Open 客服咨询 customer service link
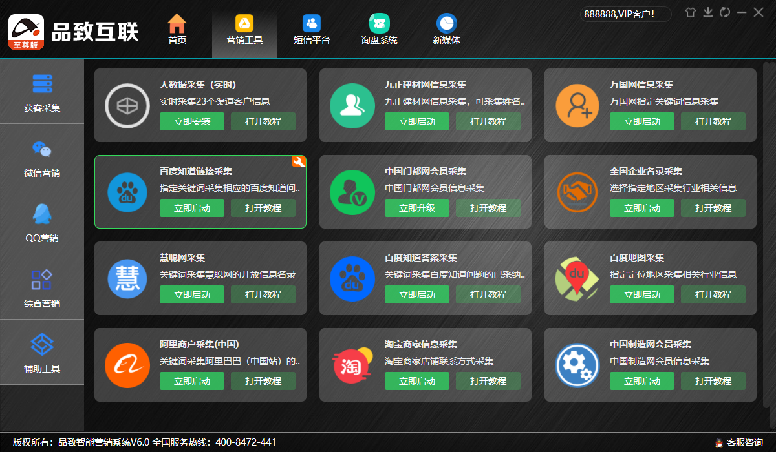Image resolution: width=776 pixels, height=452 pixels. (745, 442)
